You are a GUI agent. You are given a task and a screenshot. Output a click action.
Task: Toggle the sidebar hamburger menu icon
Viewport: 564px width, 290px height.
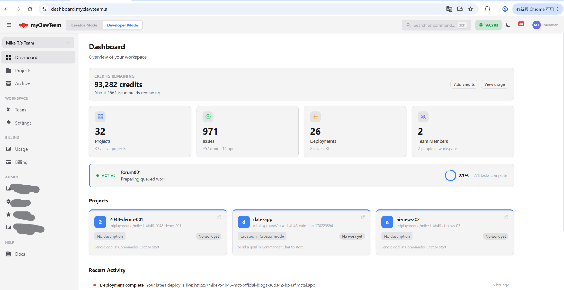coord(9,25)
